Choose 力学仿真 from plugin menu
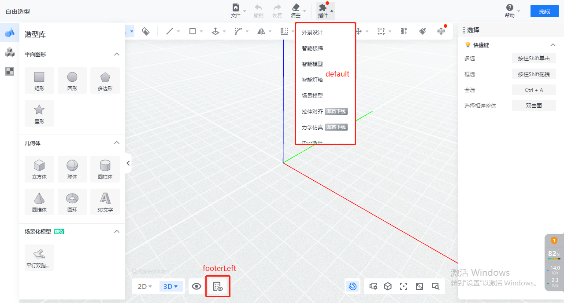Viewport: 564px width, 303px height. pyautogui.click(x=312, y=128)
